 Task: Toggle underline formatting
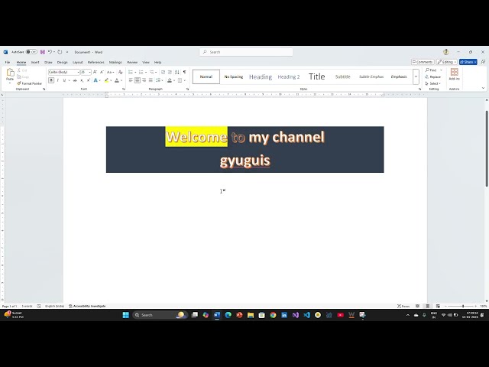click(64, 80)
